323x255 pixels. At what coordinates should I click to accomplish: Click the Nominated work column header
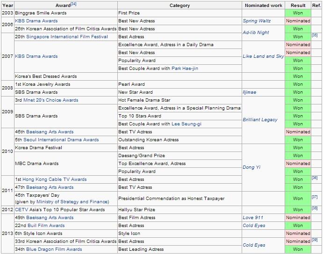264,5
